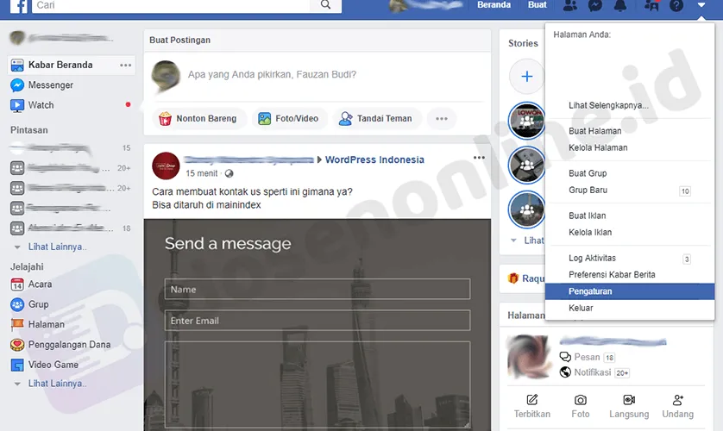Open friend requests icon in top bar
The height and width of the screenshot is (431, 723).
tap(569, 6)
